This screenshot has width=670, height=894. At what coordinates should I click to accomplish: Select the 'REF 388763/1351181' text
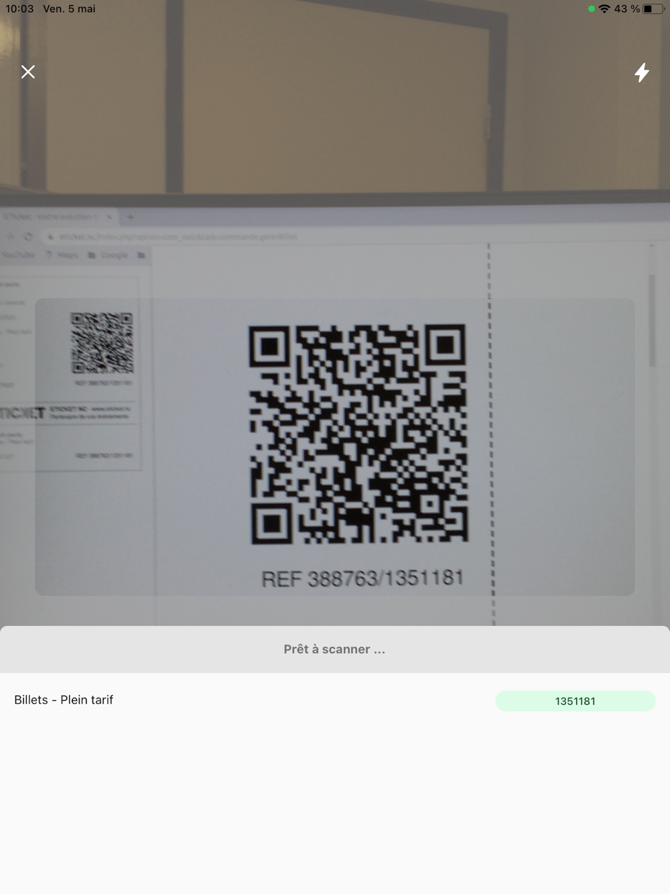(x=362, y=579)
